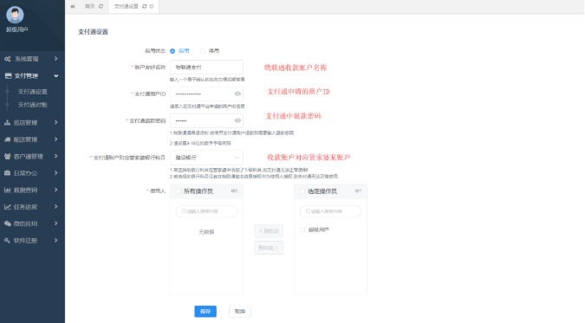Click the 微信应用 chat bubble icon
585x323 pixels.
8,223
